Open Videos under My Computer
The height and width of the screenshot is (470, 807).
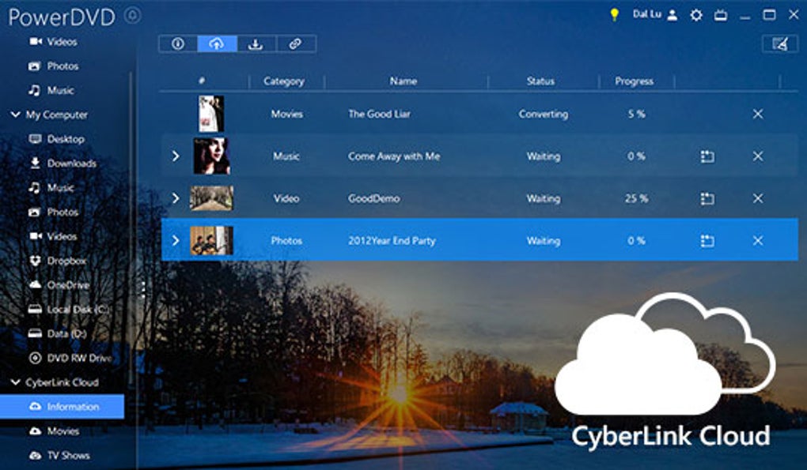point(53,236)
